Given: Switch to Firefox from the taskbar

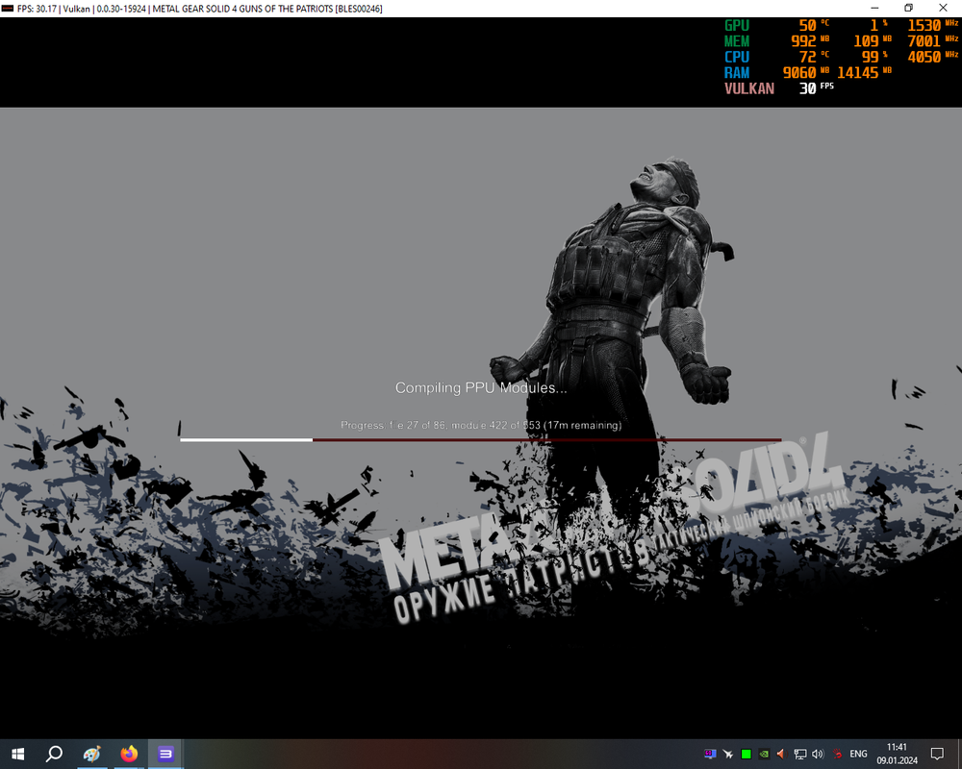Looking at the screenshot, I should (129, 754).
